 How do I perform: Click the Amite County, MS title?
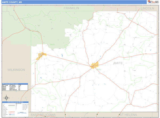point(12,2)
